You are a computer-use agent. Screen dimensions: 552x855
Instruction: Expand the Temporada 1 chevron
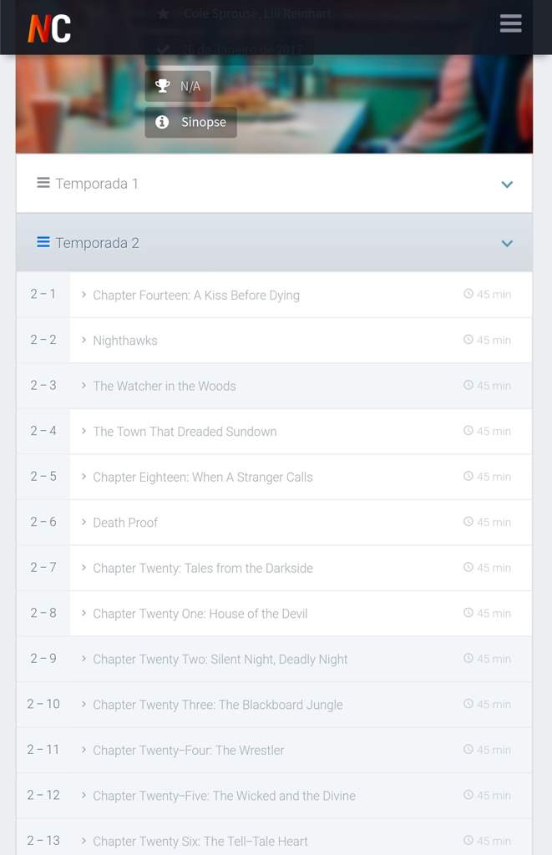pos(507,185)
